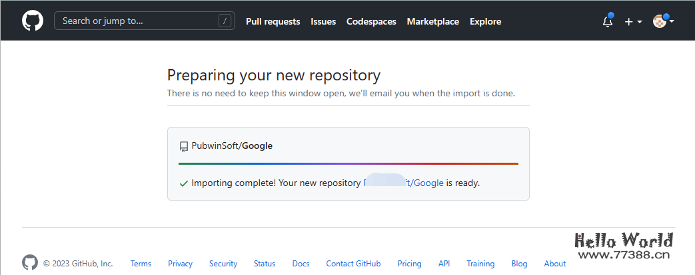695x275 pixels.
Task: Visit the Contact GitHub footer link
Action: point(353,264)
